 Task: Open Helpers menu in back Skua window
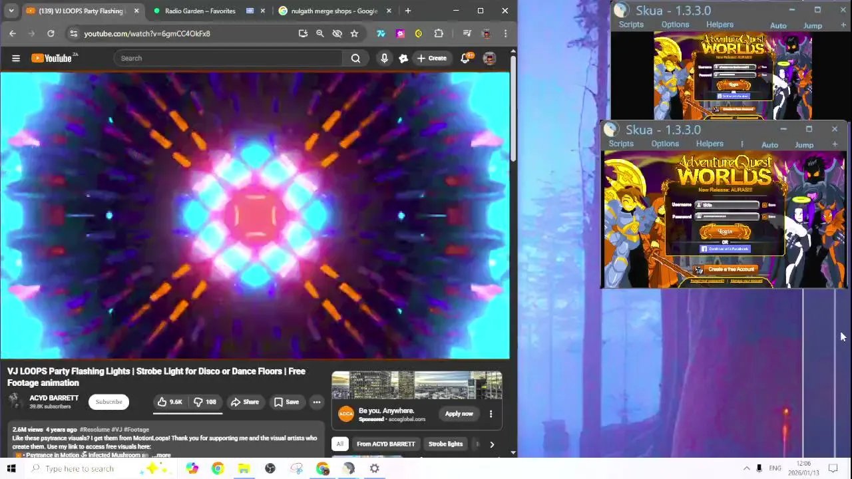(x=720, y=25)
